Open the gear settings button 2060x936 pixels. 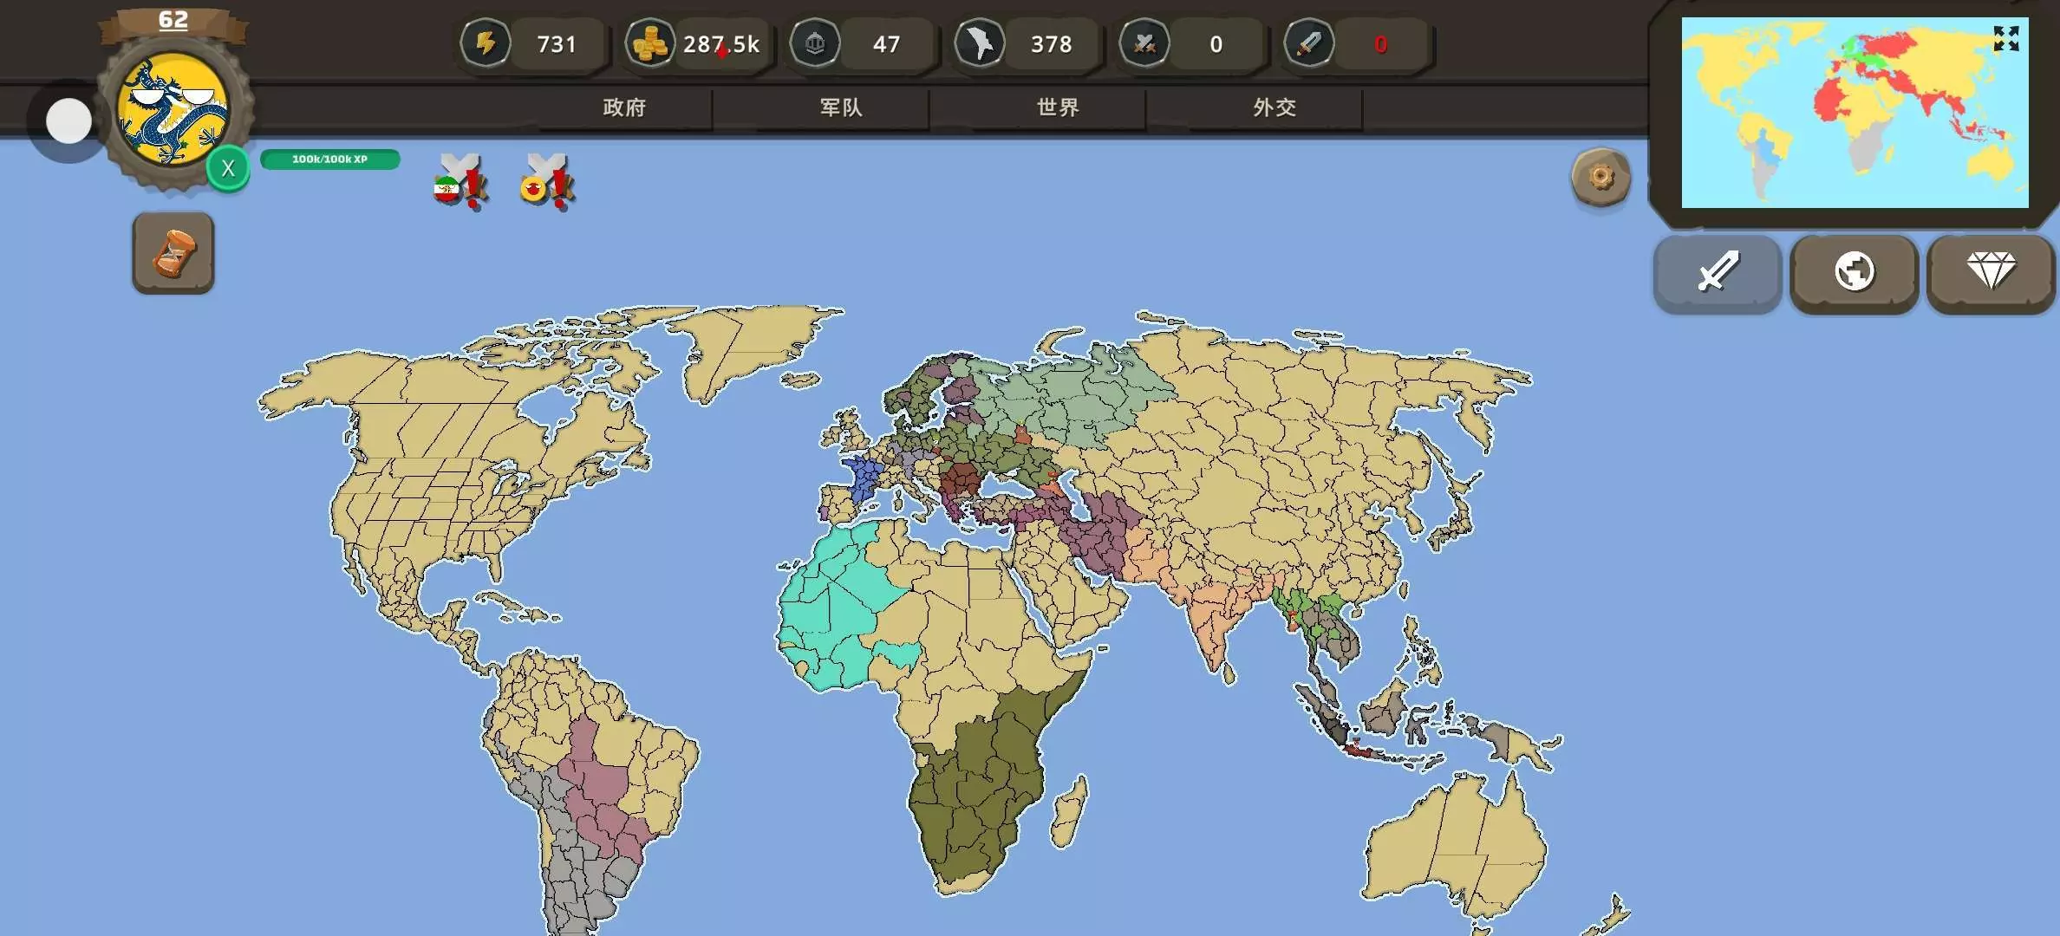coord(1600,178)
